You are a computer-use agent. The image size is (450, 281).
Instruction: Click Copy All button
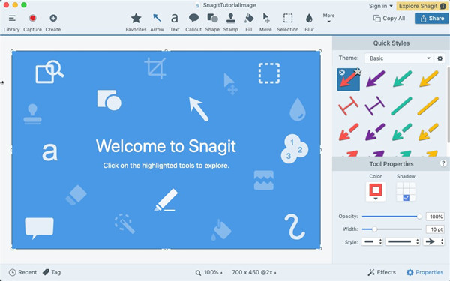pos(389,19)
